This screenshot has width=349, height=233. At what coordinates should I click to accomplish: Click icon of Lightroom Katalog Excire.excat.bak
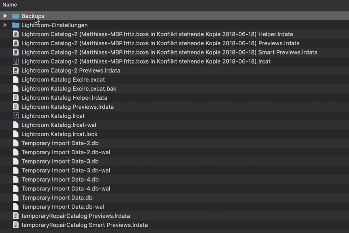pyautogui.click(x=16, y=89)
